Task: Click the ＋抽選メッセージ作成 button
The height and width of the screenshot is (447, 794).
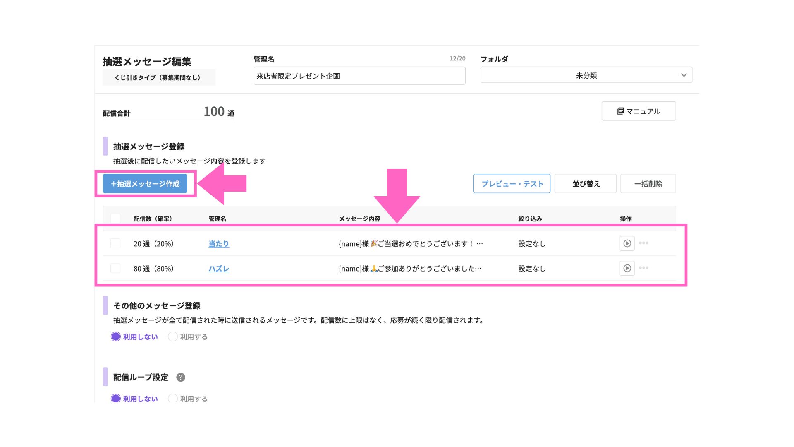Action: [145, 184]
